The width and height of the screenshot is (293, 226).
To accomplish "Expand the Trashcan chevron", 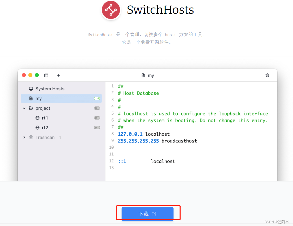I will pos(24,137).
